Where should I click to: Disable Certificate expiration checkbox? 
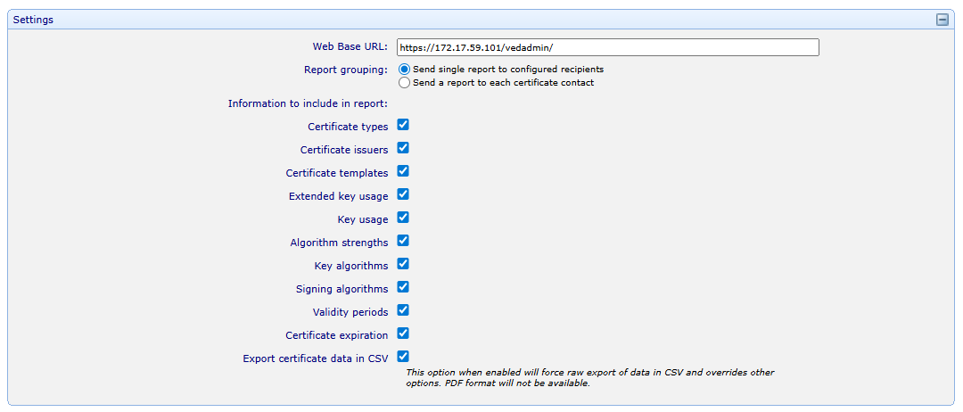click(x=403, y=334)
